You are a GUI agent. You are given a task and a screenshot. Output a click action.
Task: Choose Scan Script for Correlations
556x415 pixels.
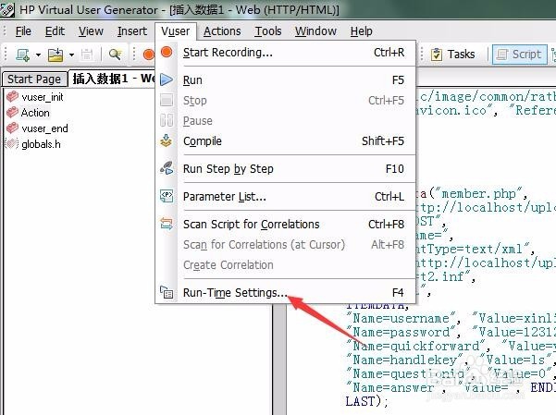pos(286,224)
